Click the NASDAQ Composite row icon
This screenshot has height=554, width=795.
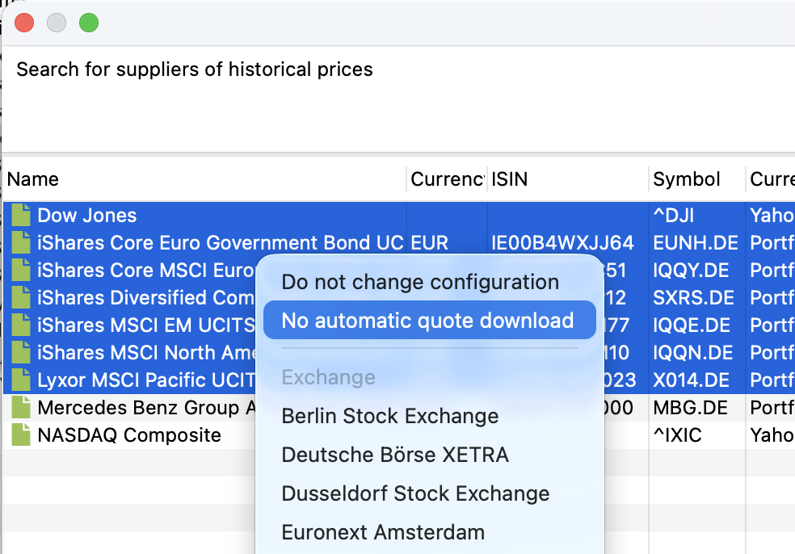pos(21,435)
